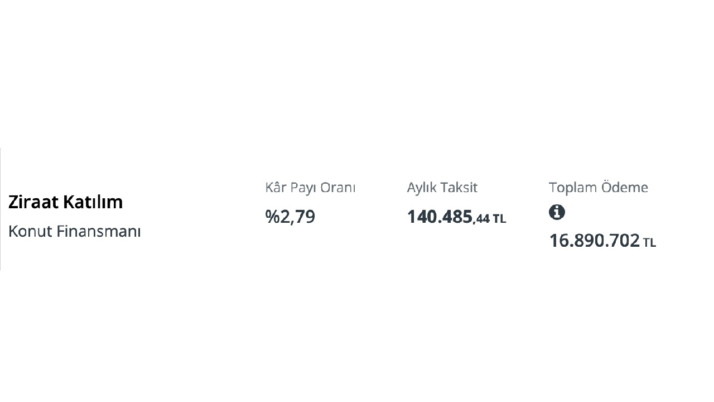
Task: Click the info icon under Toplam Ödeme
Action: pos(557,212)
